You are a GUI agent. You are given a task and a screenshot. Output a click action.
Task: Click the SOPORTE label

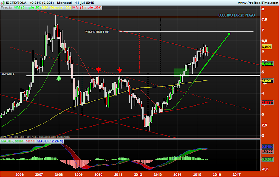coord(8,74)
